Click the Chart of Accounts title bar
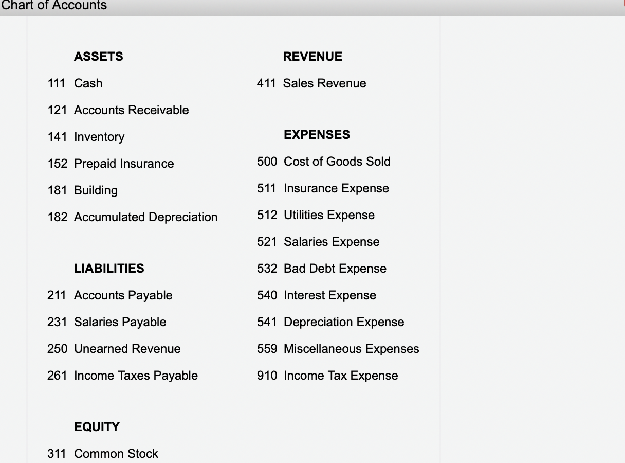The width and height of the screenshot is (625, 463). coord(312,7)
